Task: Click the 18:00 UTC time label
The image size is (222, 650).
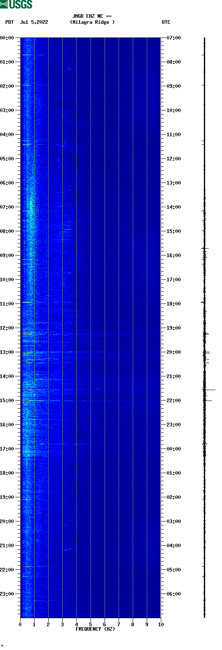Action: point(174,304)
